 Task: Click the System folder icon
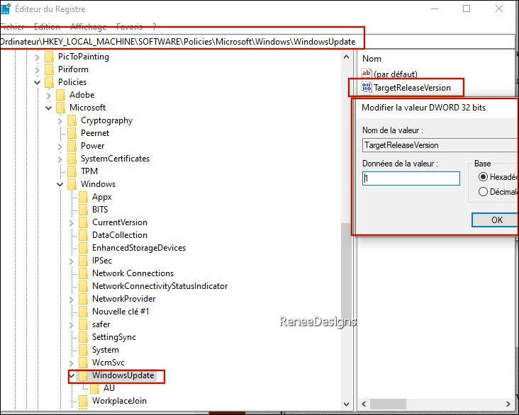(x=84, y=350)
